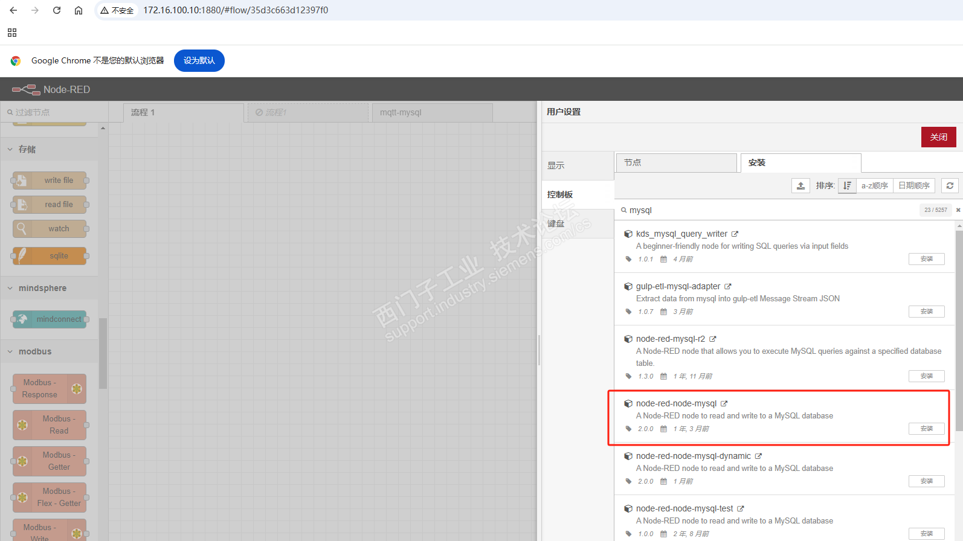Switch to the disabled 流程1 flow tab
The width and height of the screenshot is (963, 541).
pyautogui.click(x=308, y=112)
